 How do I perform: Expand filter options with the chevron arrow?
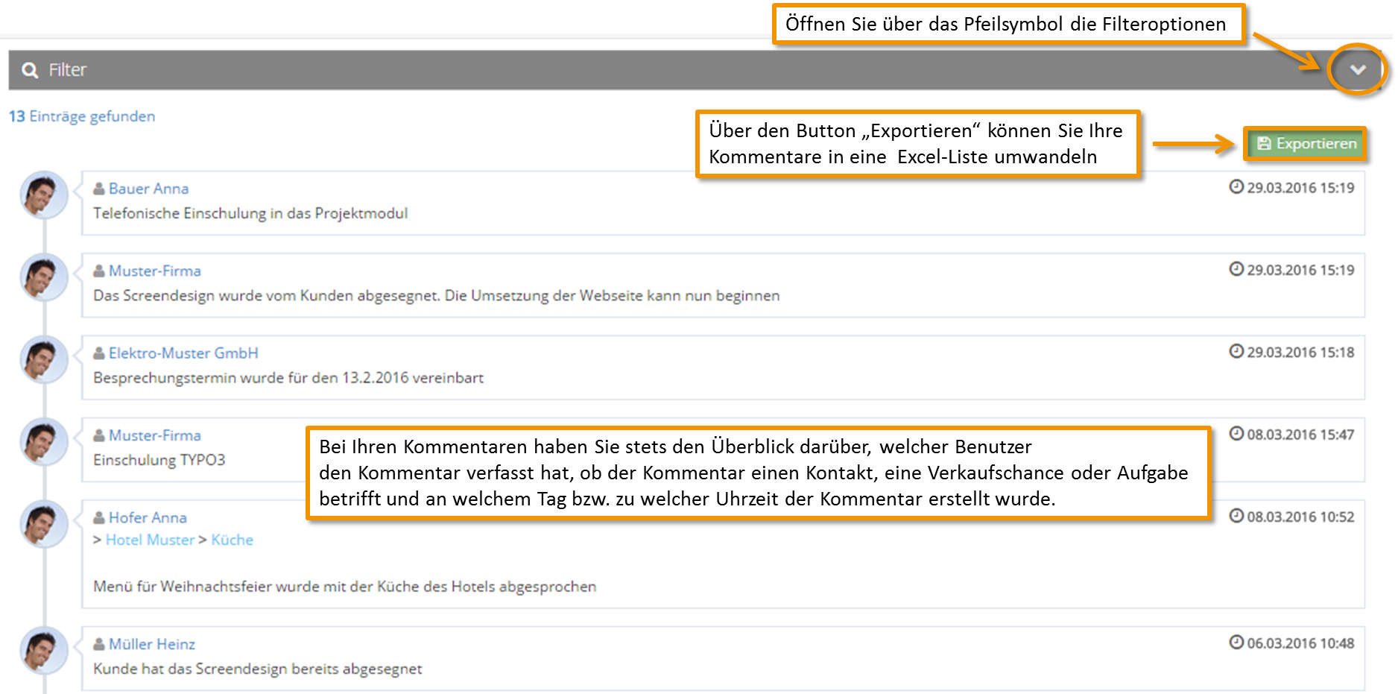1357,69
